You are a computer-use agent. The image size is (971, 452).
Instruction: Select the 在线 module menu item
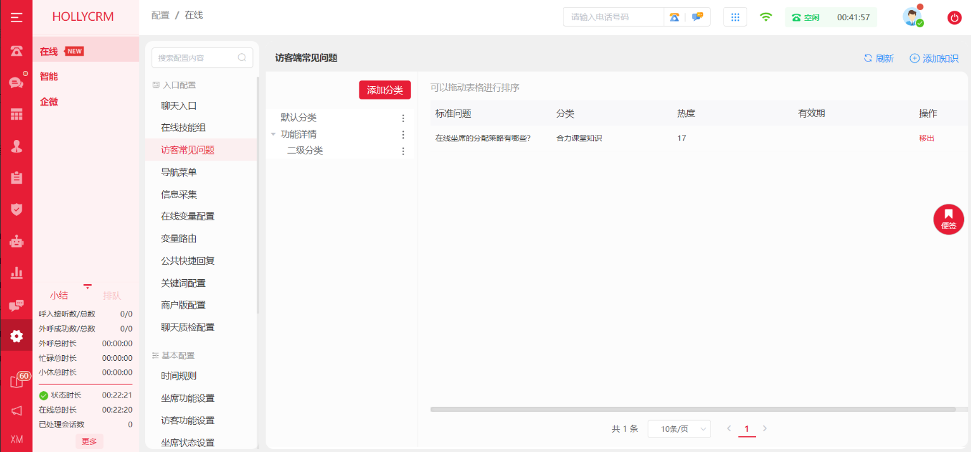coord(86,51)
